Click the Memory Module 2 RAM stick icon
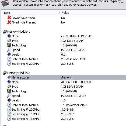The width and height of the screenshot is (126, 126). click(5, 73)
